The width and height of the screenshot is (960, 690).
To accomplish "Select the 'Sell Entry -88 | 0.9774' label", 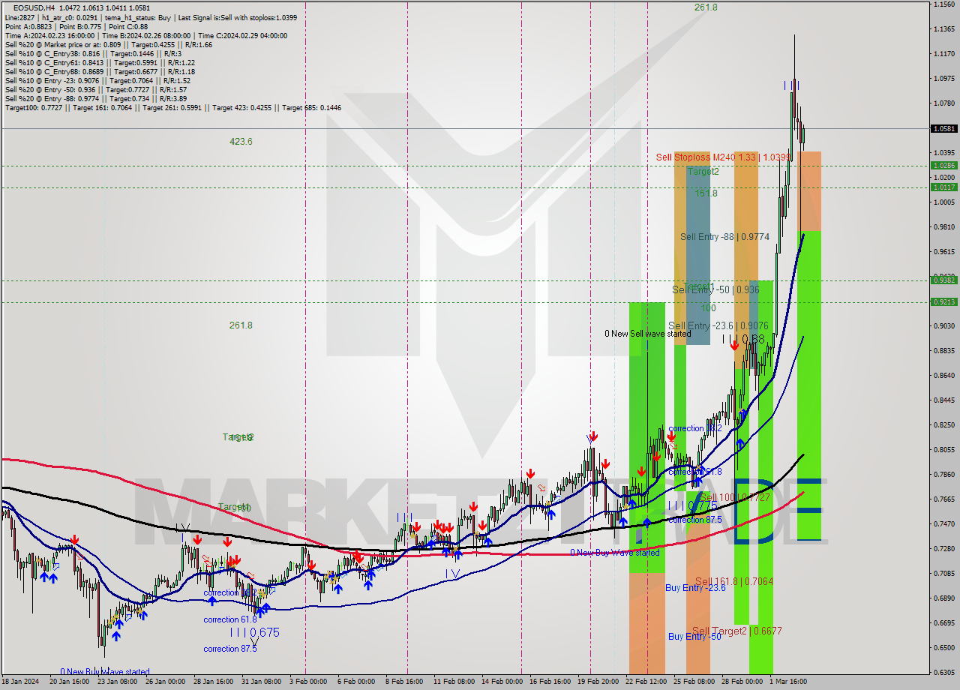I will [x=724, y=237].
